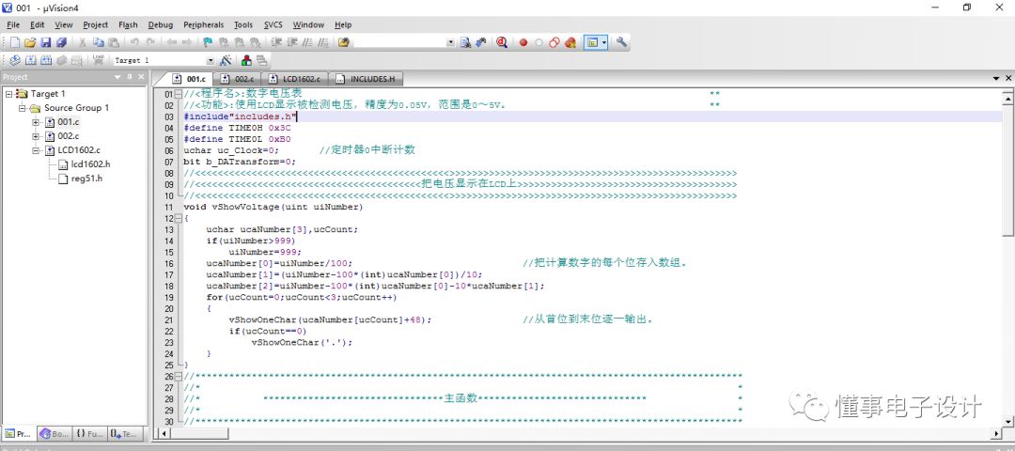Disable all breakpoints icon
Screen dimensions: 1015x451
(554, 42)
